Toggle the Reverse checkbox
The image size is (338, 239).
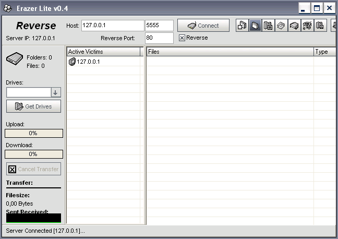[182, 38]
